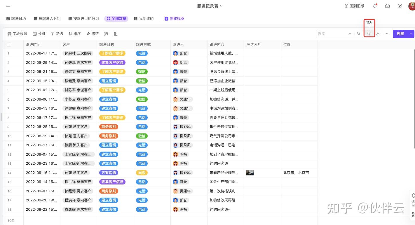
Task: Click the export download icon
Action: (x=378, y=34)
